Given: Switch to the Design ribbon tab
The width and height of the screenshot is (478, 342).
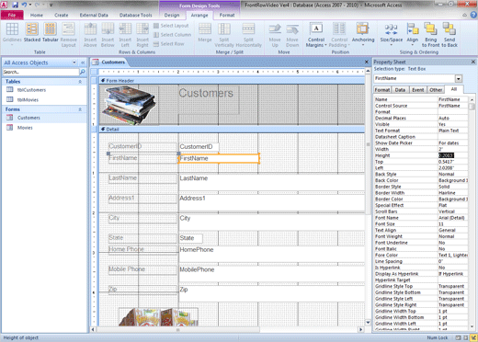Looking at the screenshot, I should click(x=172, y=15).
